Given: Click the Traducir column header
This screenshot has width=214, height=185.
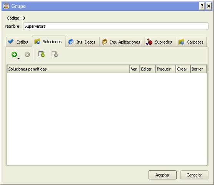Looking at the screenshot, I should [x=166, y=69].
